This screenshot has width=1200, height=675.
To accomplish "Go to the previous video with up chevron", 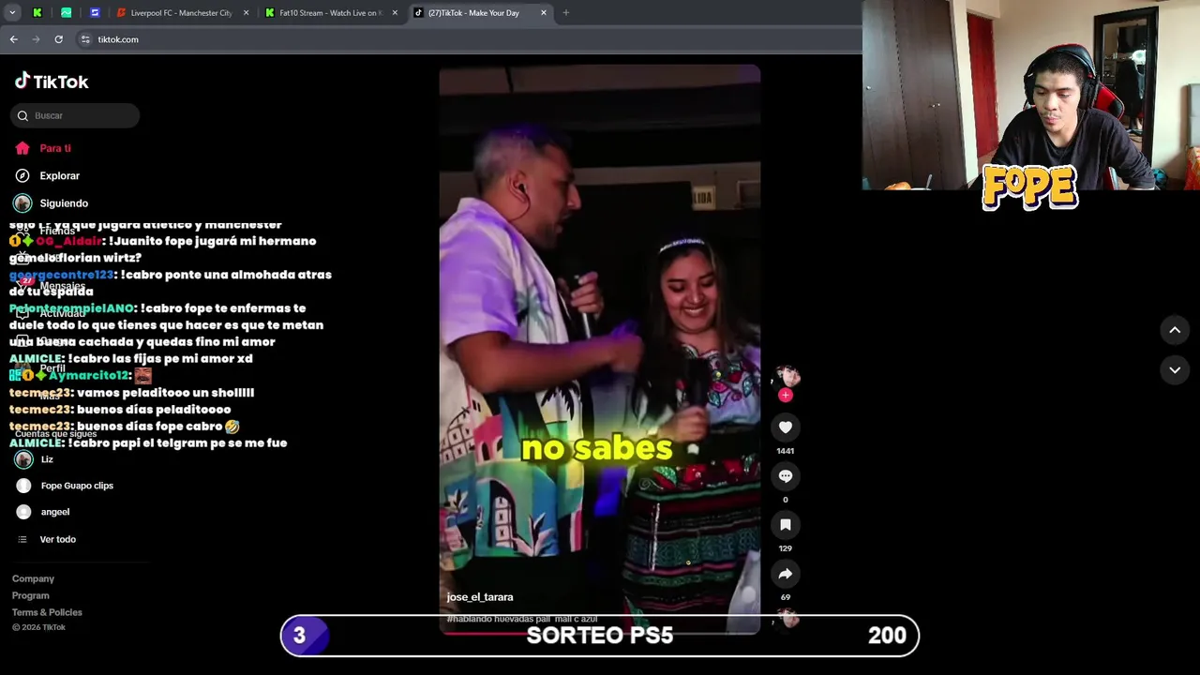I will 1175,330.
